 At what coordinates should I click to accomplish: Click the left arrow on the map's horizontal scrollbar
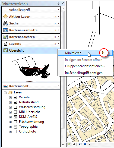coord(90,144)
